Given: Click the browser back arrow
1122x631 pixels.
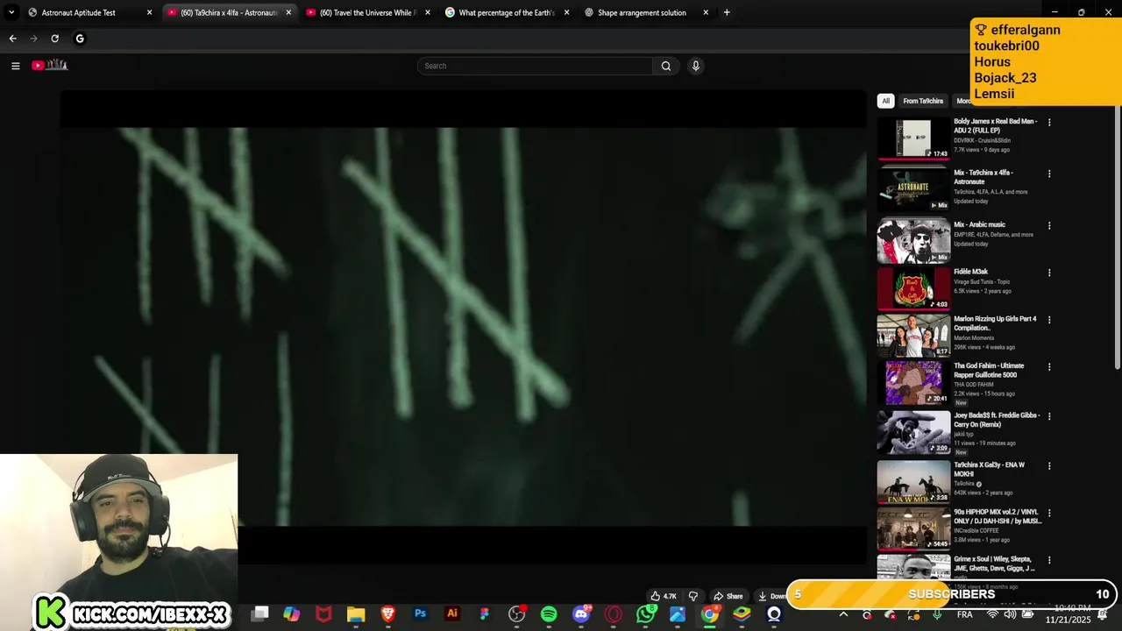Looking at the screenshot, I should tap(12, 39).
